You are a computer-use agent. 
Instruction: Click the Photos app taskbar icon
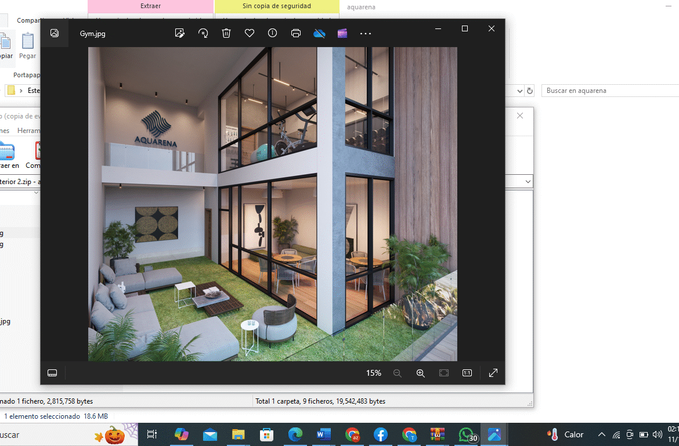click(494, 434)
